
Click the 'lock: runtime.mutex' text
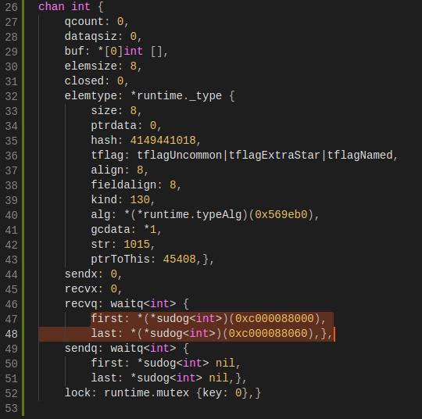click(x=127, y=393)
